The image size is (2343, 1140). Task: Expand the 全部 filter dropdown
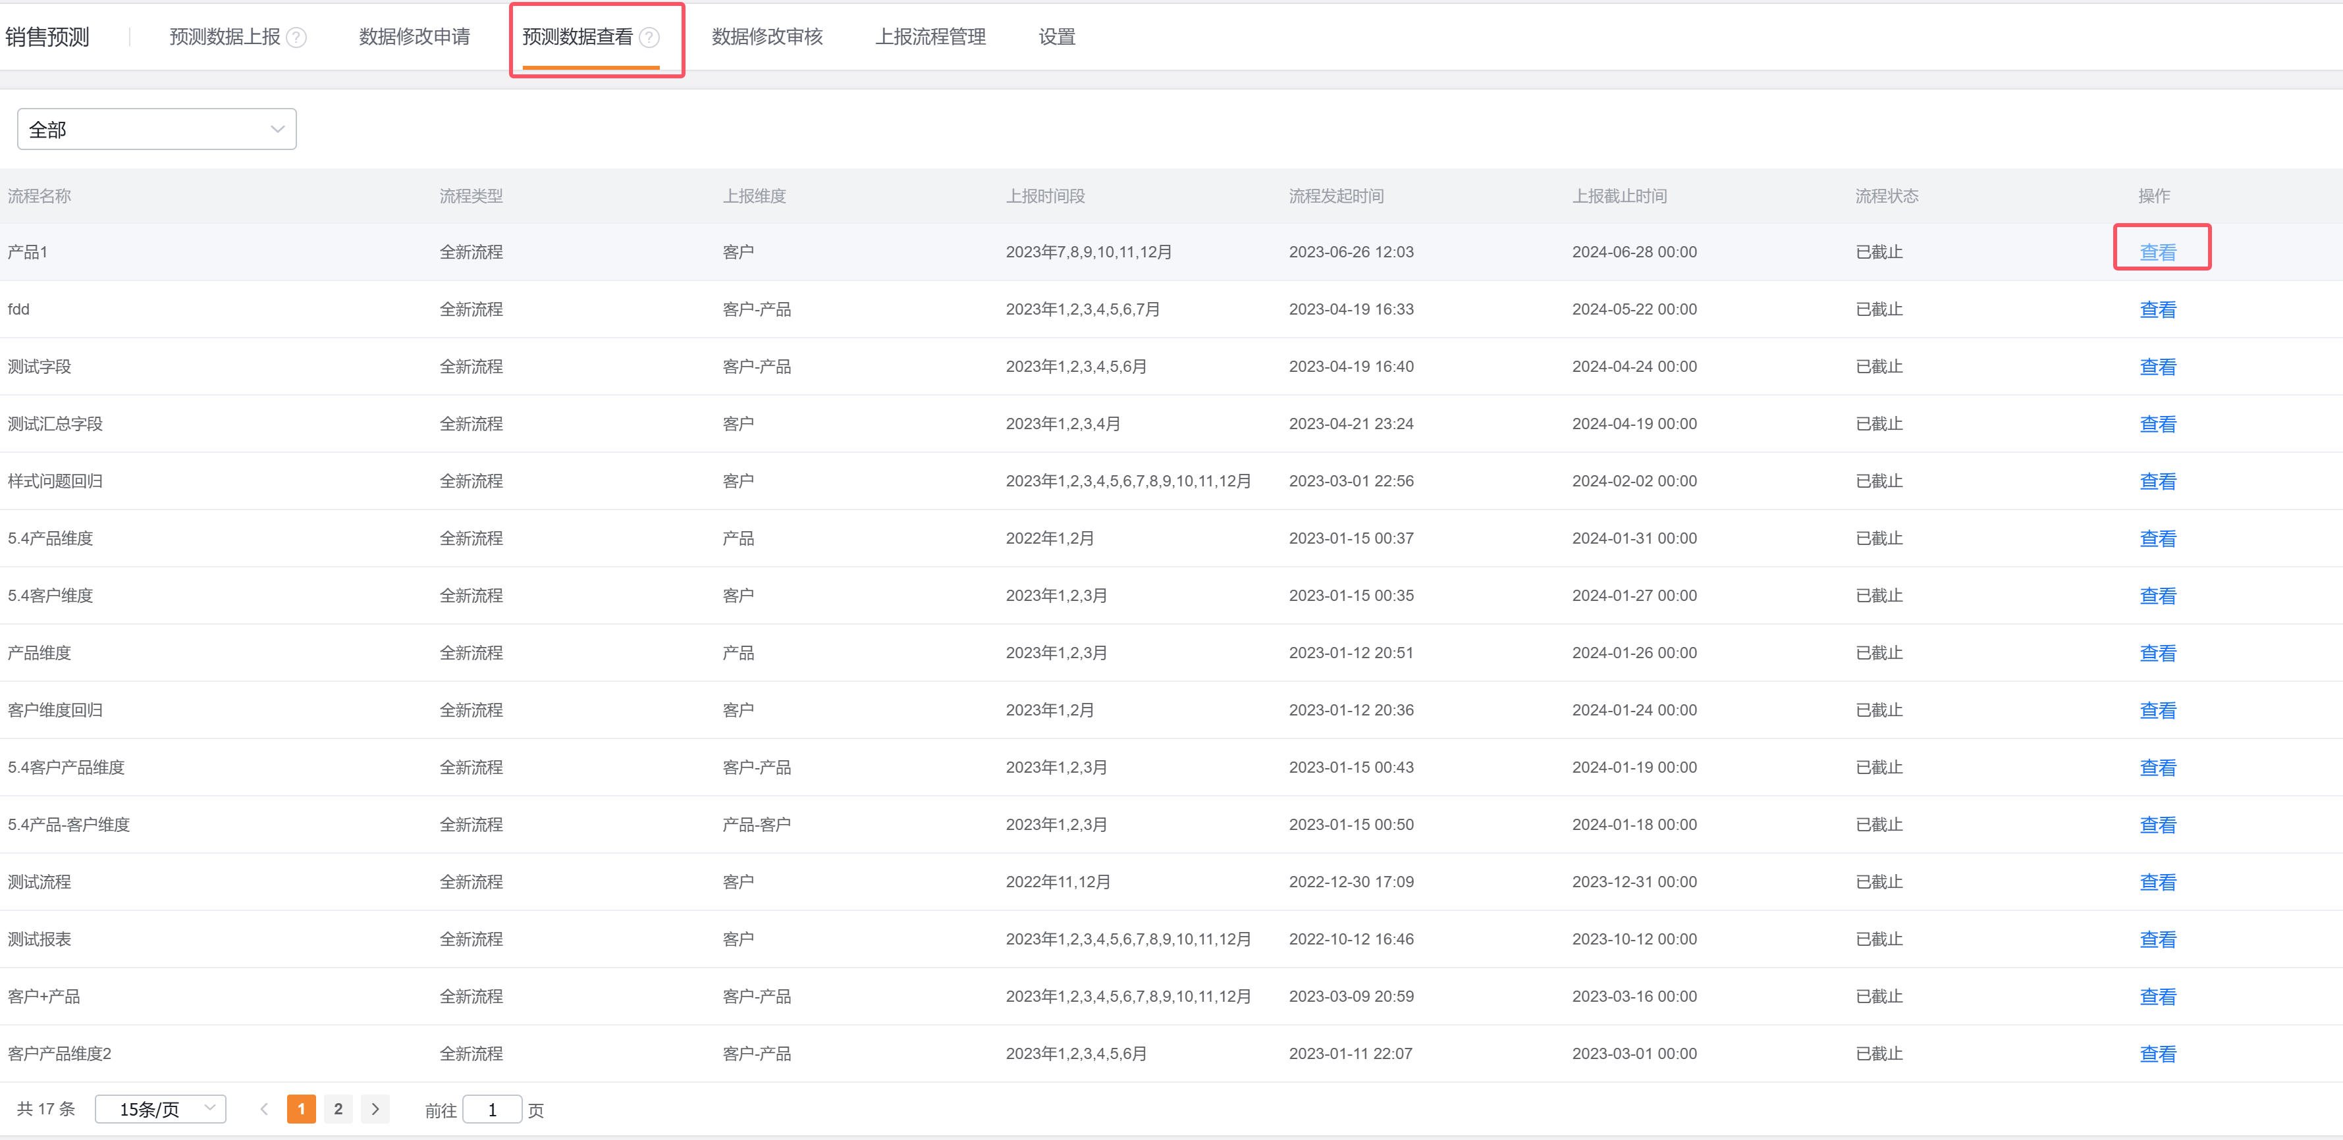(157, 129)
